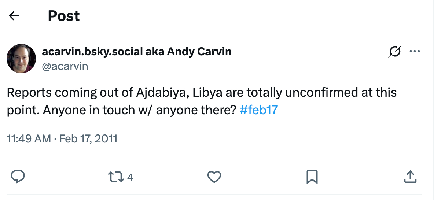Click the @acarvin handle
This screenshot has height=200, width=445.
coord(65,66)
